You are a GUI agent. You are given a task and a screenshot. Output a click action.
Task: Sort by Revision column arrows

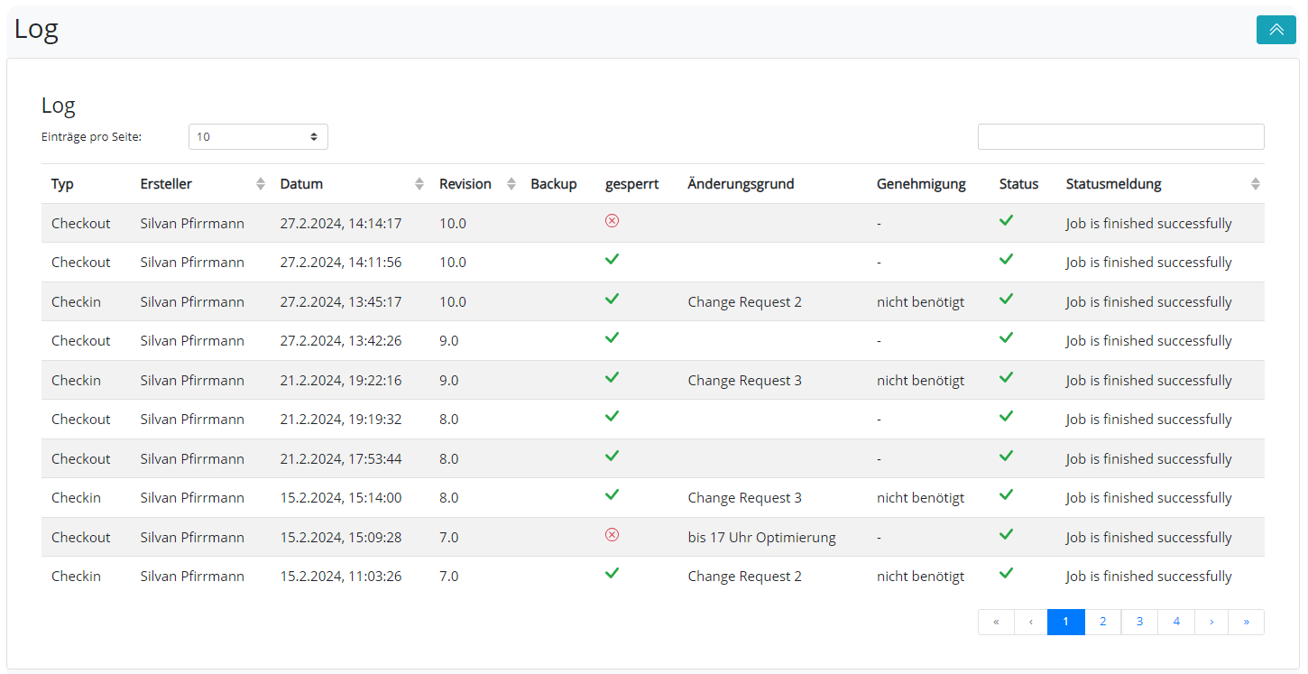(x=511, y=184)
